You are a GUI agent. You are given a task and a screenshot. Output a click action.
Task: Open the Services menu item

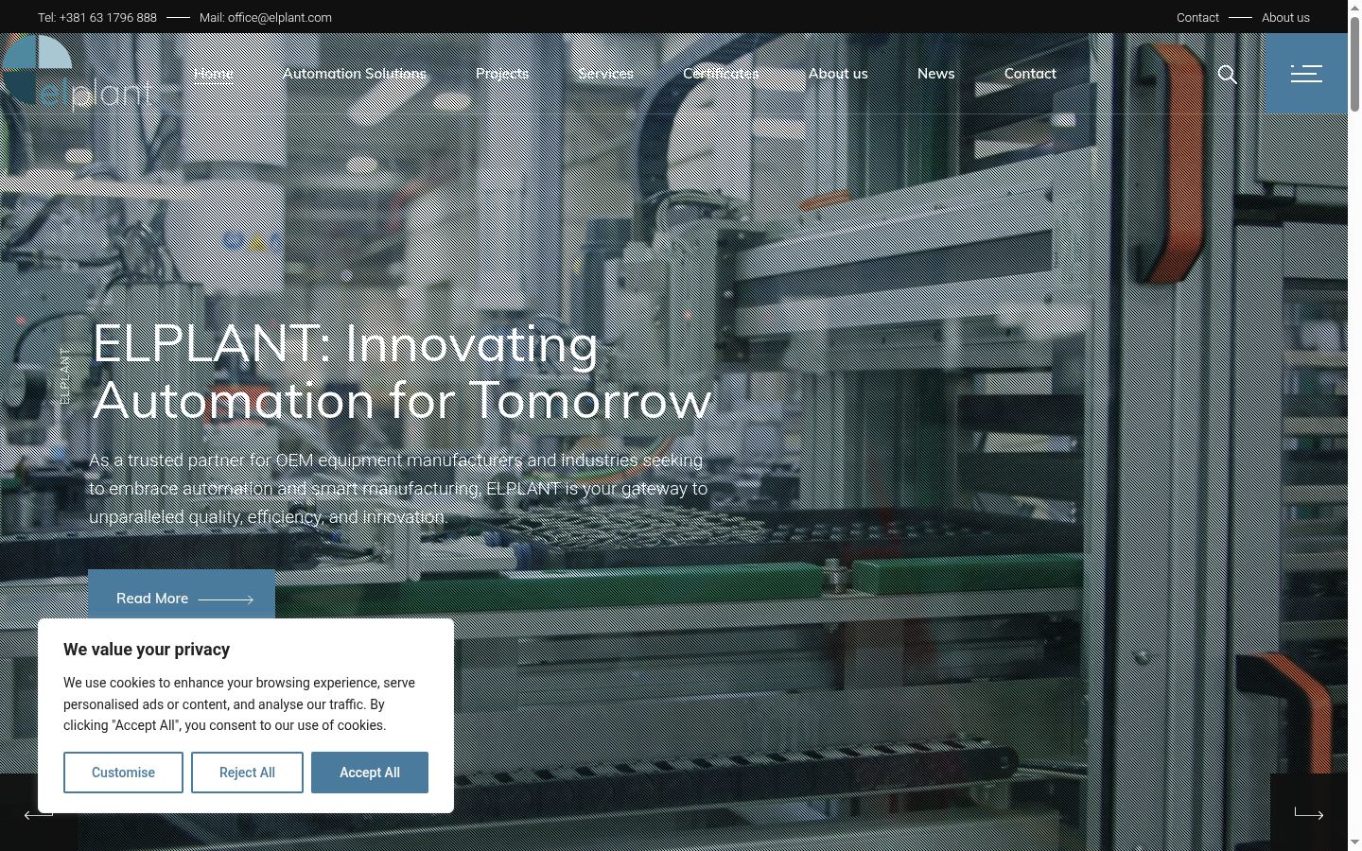click(606, 74)
